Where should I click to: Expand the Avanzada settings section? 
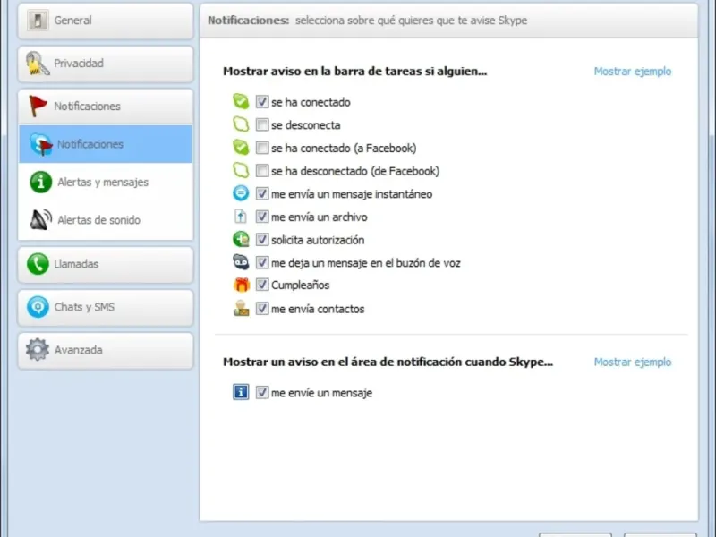[x=106, y=350]
